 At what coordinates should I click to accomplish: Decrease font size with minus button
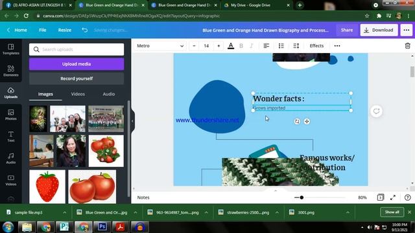click(x=194, y=46)
